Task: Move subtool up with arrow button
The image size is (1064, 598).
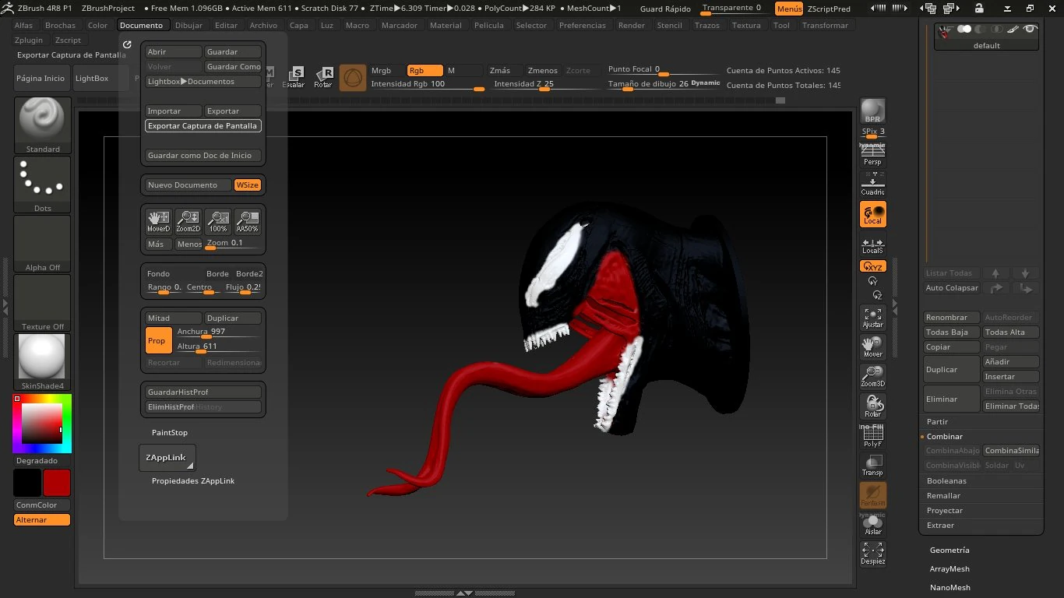Action: tap(995, 273)
